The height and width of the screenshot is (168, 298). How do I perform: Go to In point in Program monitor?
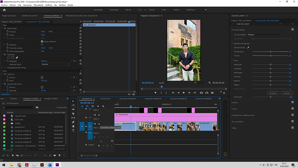click(x=173, y=93)
